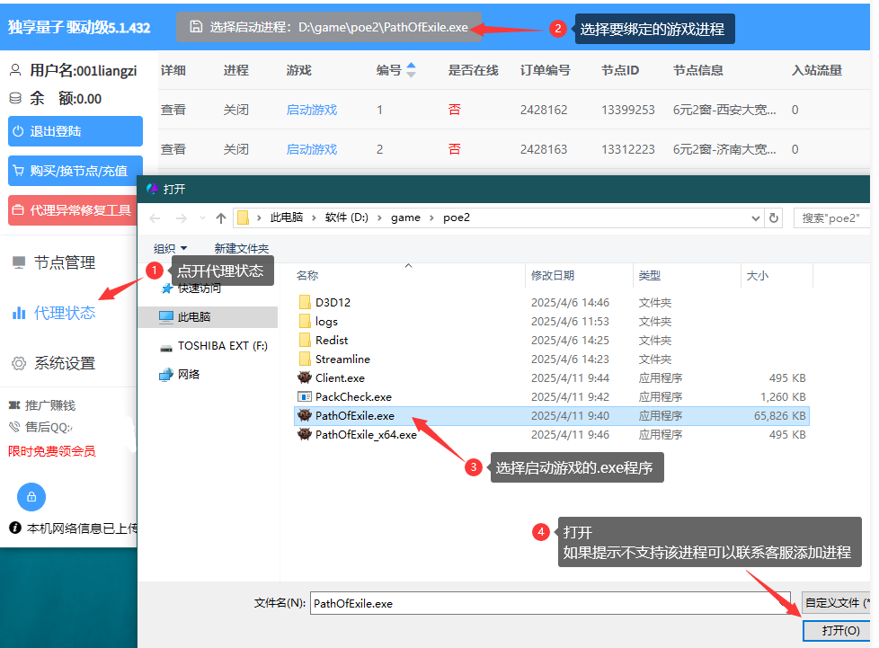Screen dimensions: 879x648
Task: Open recent locations dropdown chevron
Action: point(202,218)
